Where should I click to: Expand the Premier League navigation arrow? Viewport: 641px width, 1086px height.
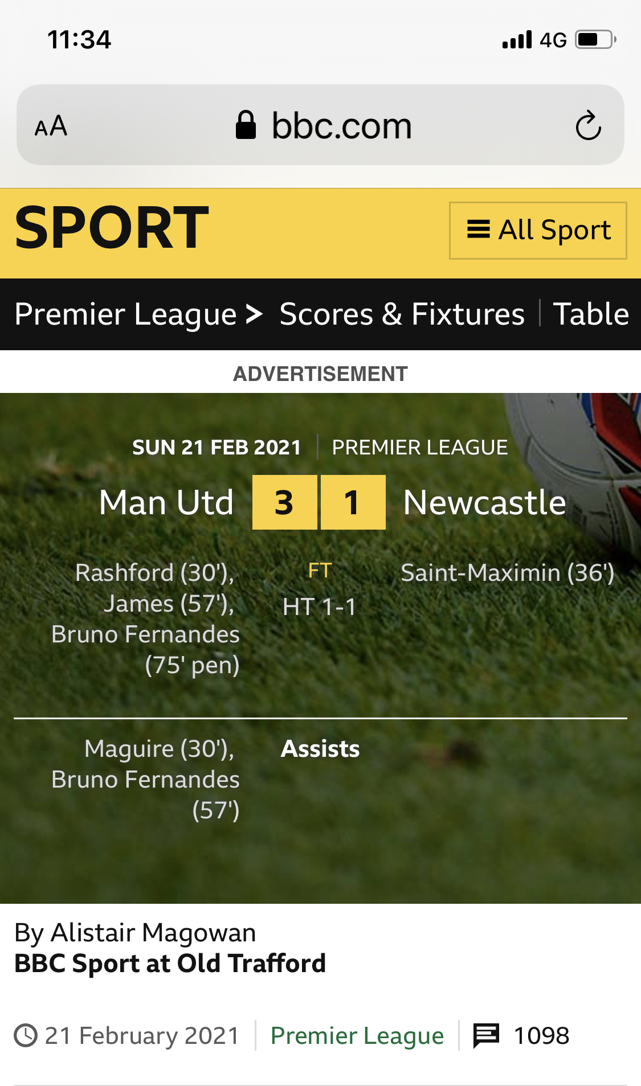pos(254,314)
